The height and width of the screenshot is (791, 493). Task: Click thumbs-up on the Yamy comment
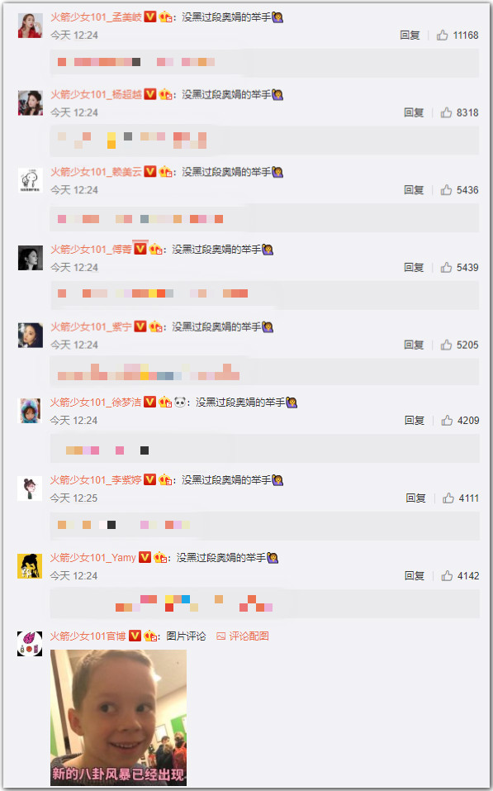tap(447, 575)
